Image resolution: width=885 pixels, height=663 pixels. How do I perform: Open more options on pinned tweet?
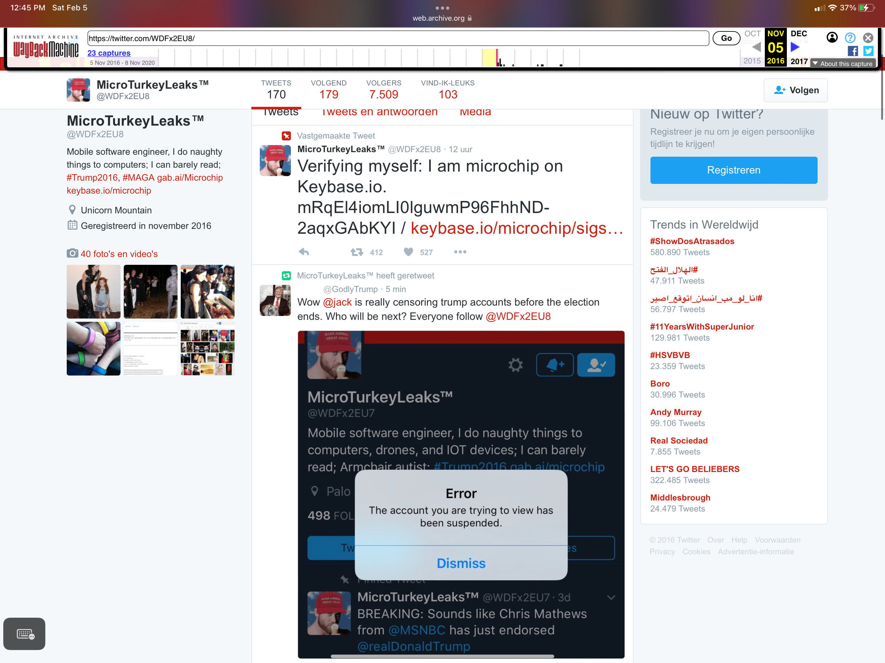point(460,252)
